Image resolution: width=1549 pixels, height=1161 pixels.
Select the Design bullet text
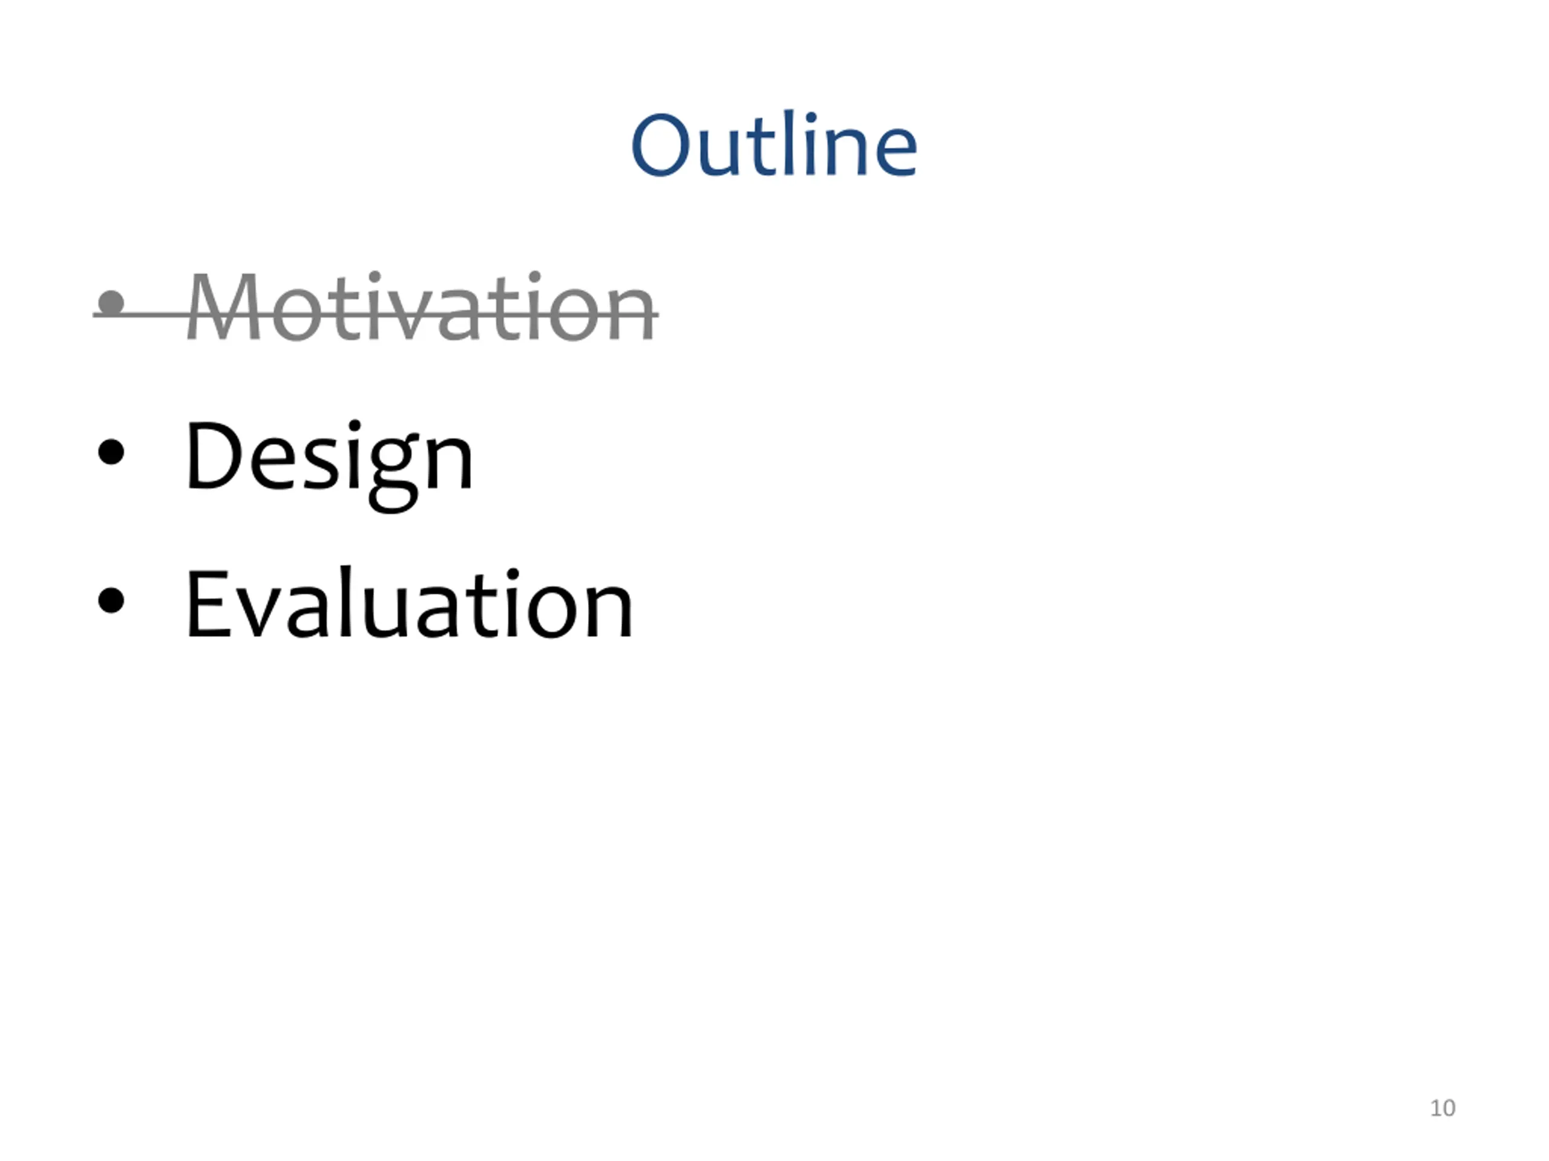(x=329, y=464)
